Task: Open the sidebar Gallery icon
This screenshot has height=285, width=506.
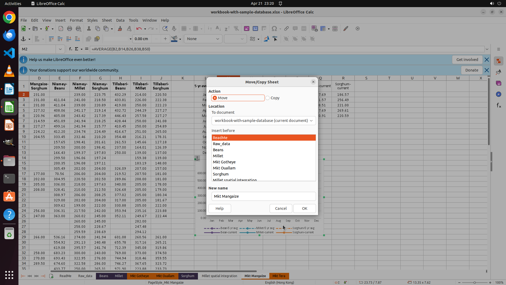Action: [499, 83]
